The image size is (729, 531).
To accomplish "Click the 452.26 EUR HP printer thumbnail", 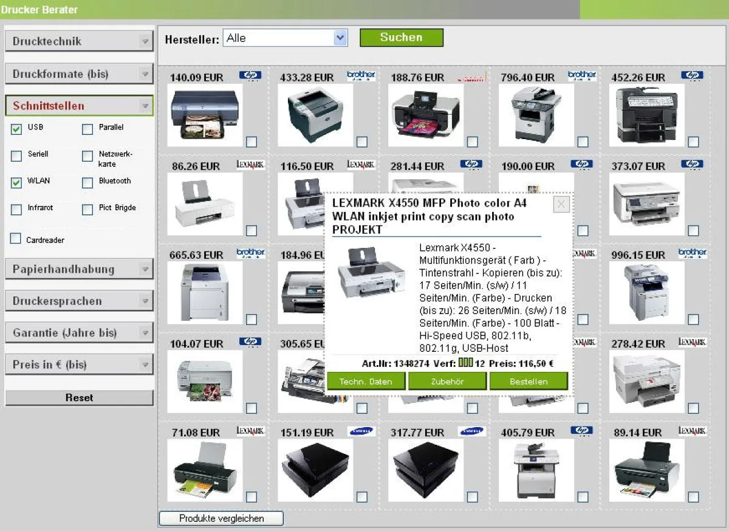I will [646, 115].
